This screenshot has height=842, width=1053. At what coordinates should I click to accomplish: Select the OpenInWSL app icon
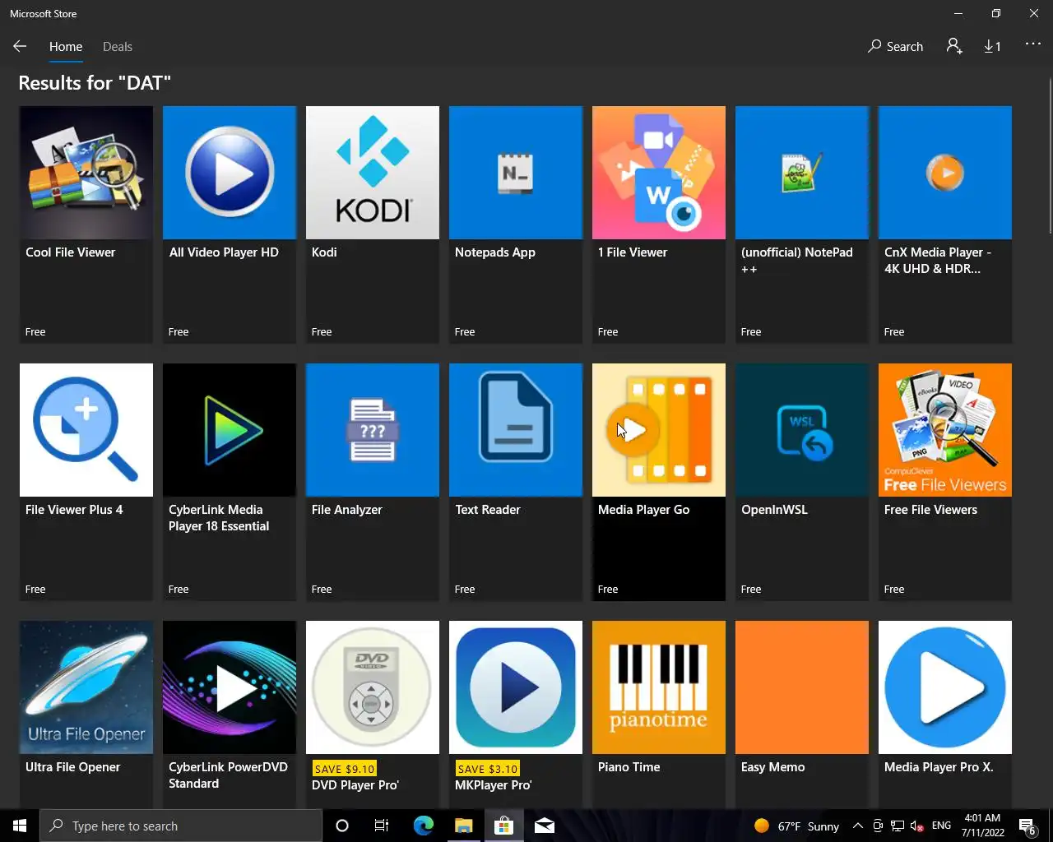pyautogui.click(x=802, y=430)
